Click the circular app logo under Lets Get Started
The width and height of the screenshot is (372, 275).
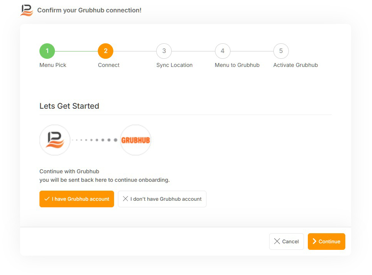point(55,140)
